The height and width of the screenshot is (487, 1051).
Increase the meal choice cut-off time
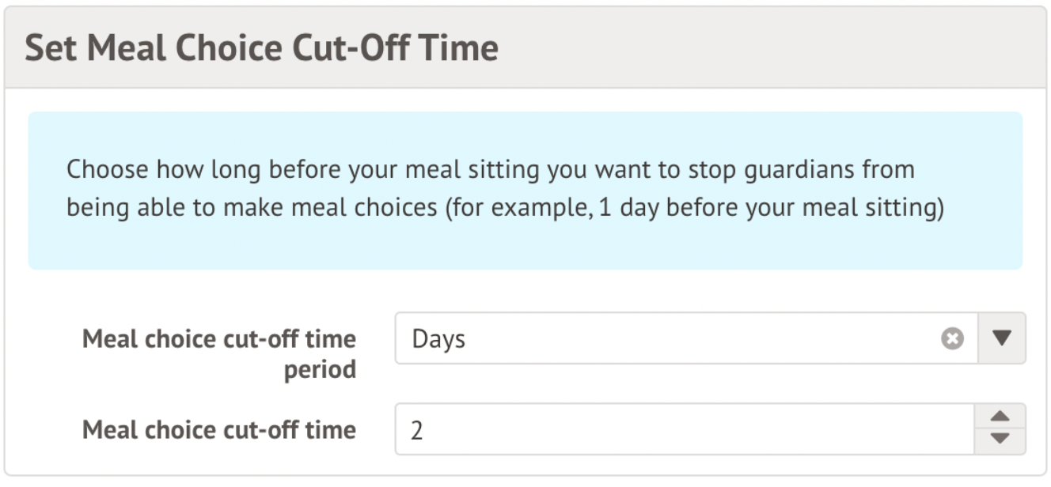1001,417
